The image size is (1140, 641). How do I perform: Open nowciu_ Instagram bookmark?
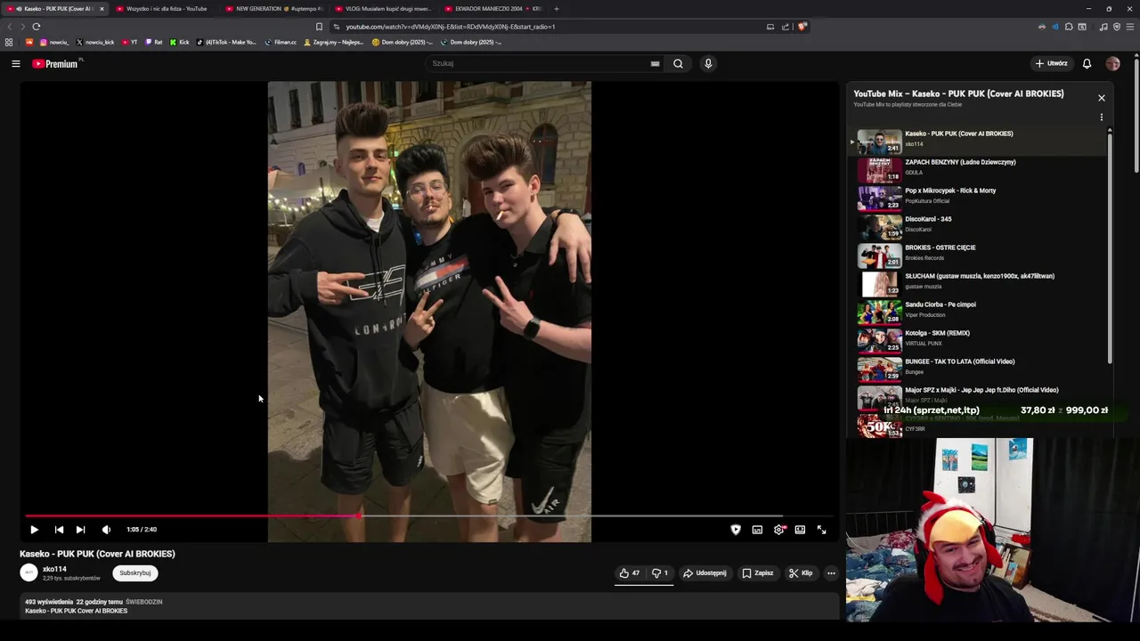pos(54,42)
